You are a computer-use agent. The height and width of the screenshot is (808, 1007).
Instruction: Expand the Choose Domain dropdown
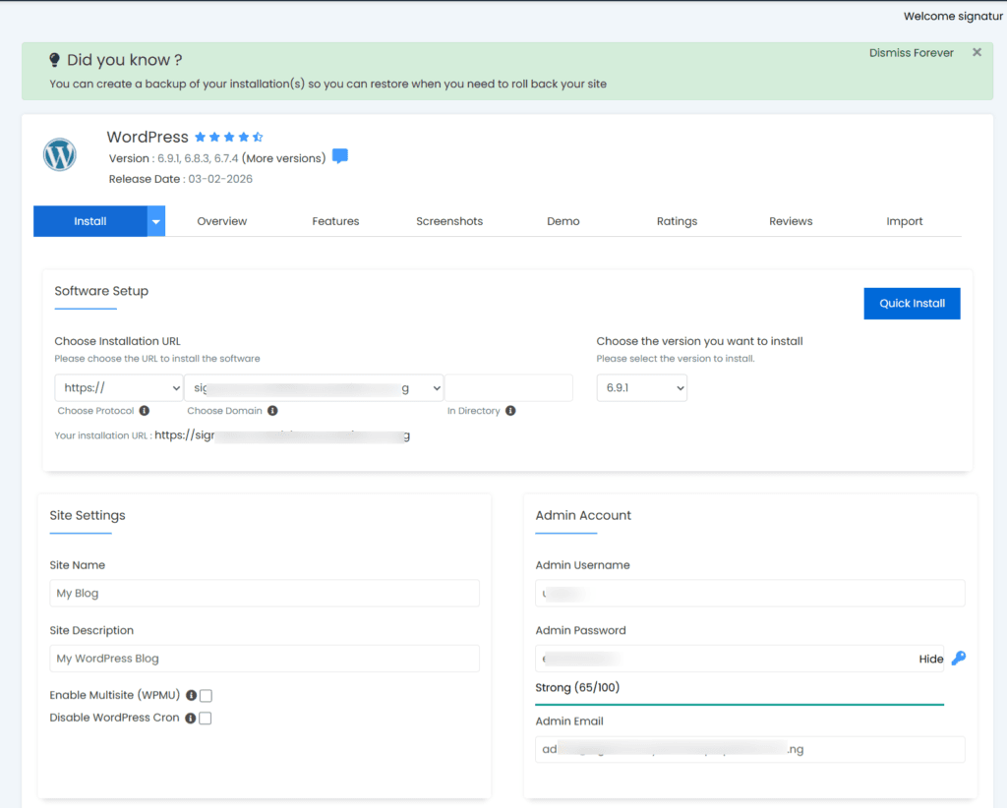click(x=315, y=388)
